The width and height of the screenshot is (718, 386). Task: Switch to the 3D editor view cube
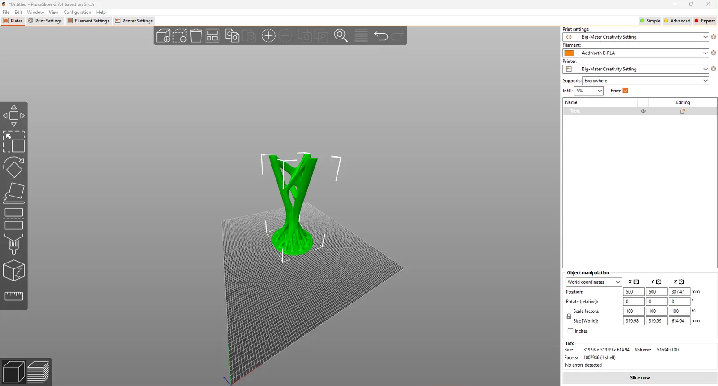click(x=13, y=372)
